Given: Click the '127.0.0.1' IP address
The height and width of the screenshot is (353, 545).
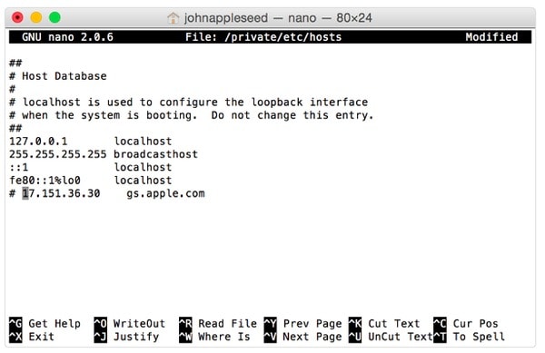Looking at the screenshot, I should (38, 142).
